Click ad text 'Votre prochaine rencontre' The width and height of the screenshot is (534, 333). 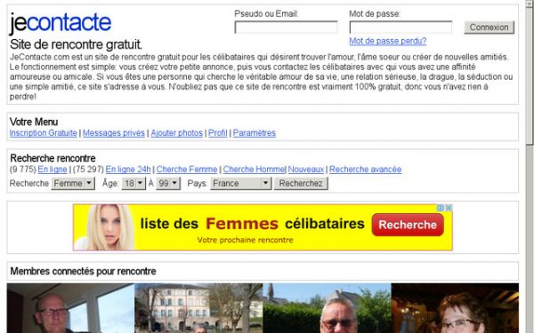click(x=246, y=240)
